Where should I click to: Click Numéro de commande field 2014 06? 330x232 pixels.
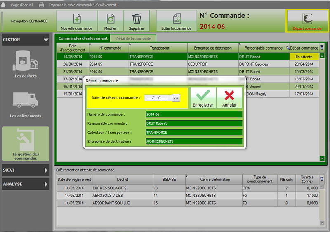194,114
